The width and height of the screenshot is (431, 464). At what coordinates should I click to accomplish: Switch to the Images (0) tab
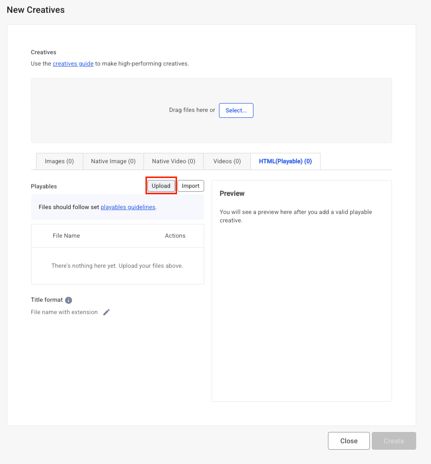59,161
